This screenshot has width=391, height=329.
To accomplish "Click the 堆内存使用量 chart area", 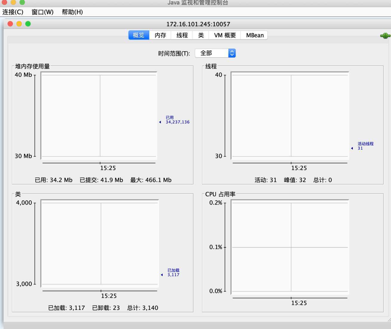I will [99, 116].
